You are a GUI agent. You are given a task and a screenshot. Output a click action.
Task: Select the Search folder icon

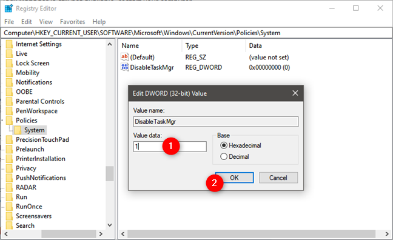point(9,225)
